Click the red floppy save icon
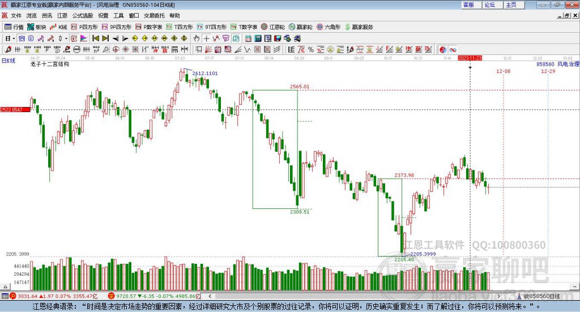 (x=278, y=39)
